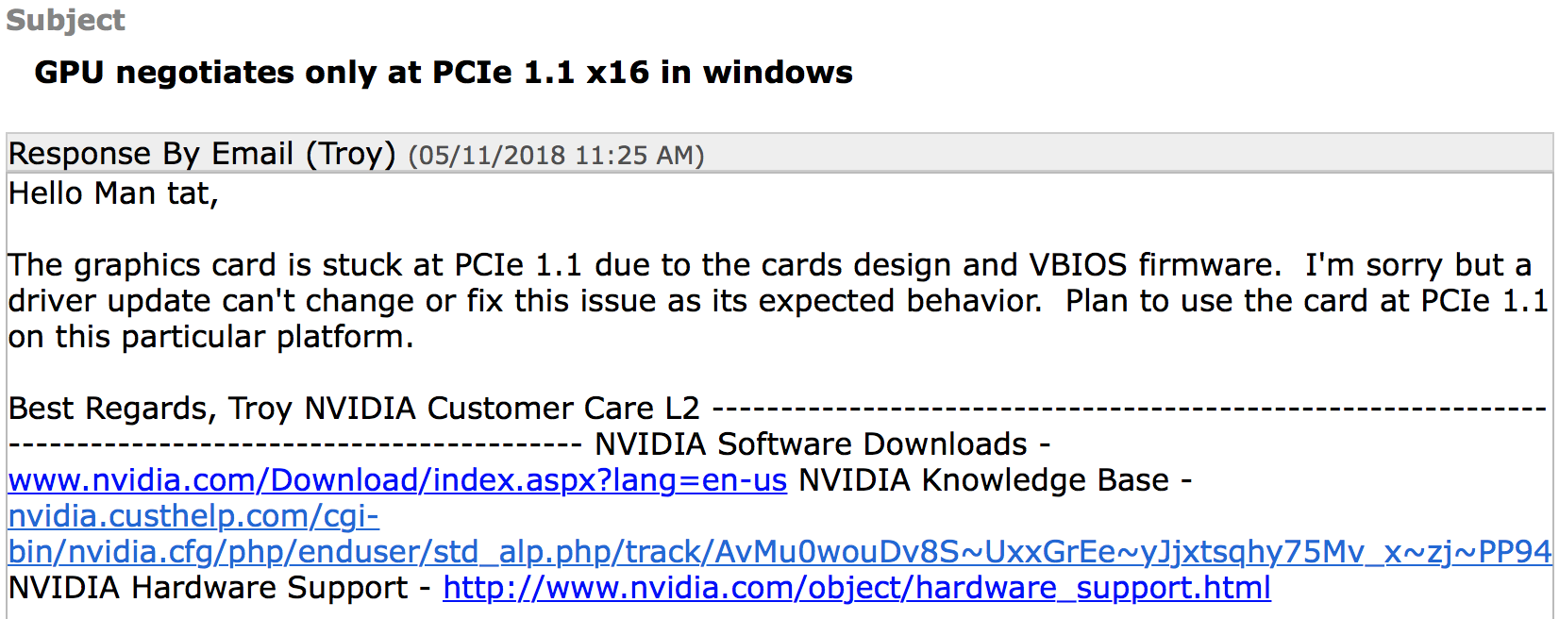Click the 05/11/2018 11:25 AM timestamp
The width and height of the screenshot is (1559, 619).
click(556, 156)
